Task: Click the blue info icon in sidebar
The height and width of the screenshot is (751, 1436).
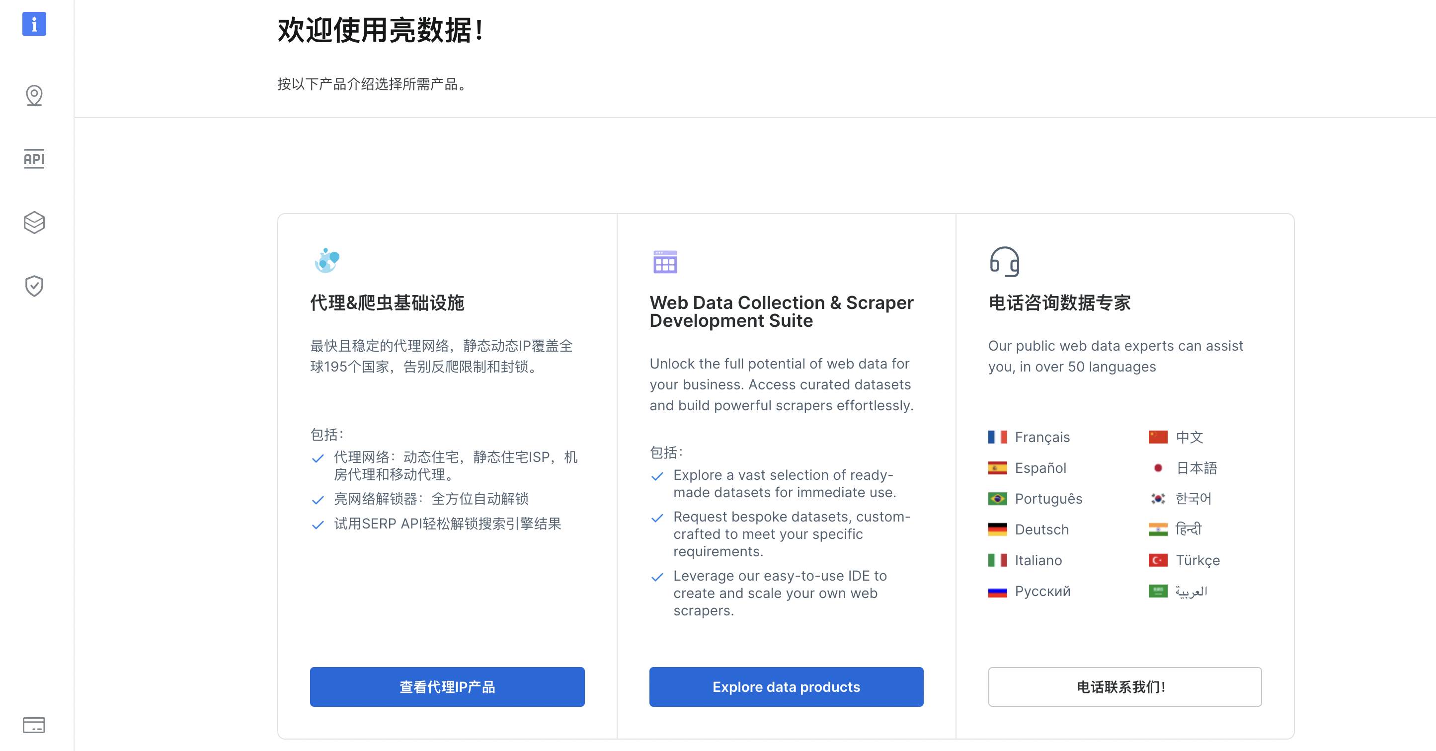Action: pos(34,24)
